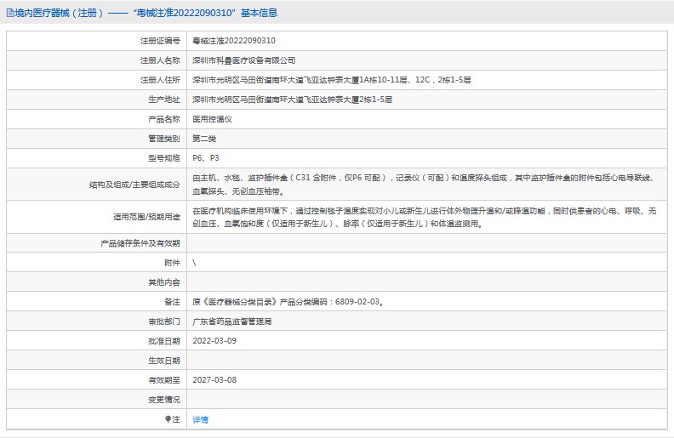Screen dimensions: 674x438
Task: Click the 批准日期 label
Action: pyautogui.click(x=164, y=341)
